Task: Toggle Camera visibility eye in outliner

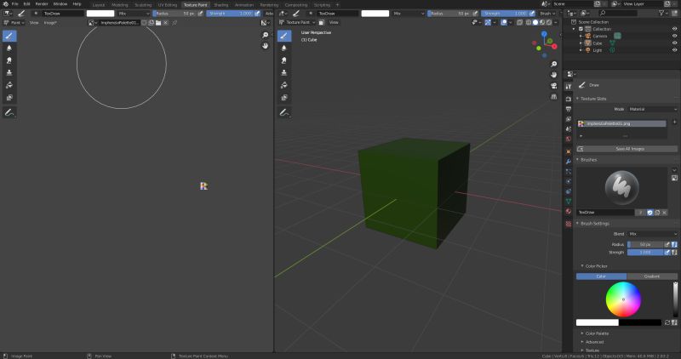Action: (674, 36)
